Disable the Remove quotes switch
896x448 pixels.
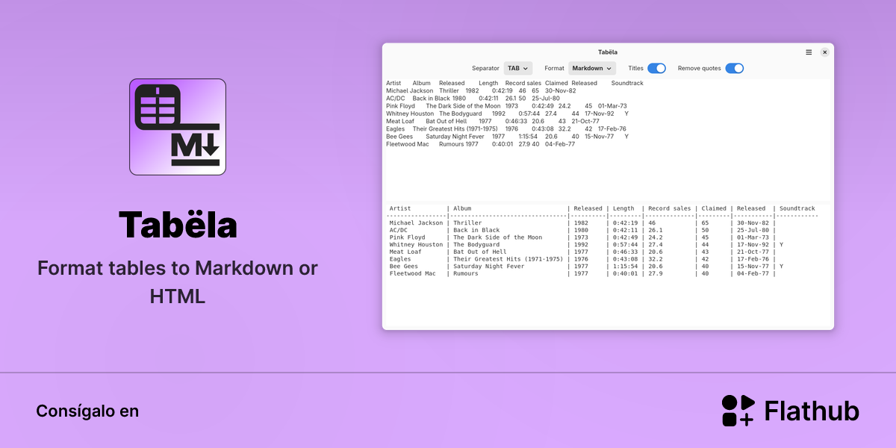click(x=734, y=68)
